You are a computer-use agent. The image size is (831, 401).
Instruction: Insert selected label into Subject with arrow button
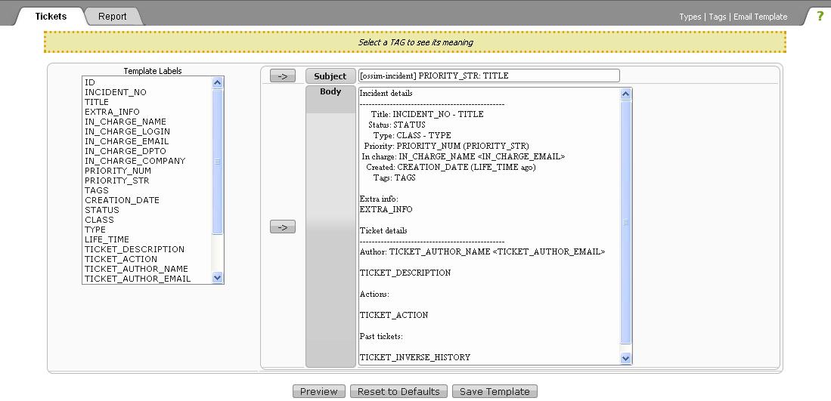click(282, 76)
